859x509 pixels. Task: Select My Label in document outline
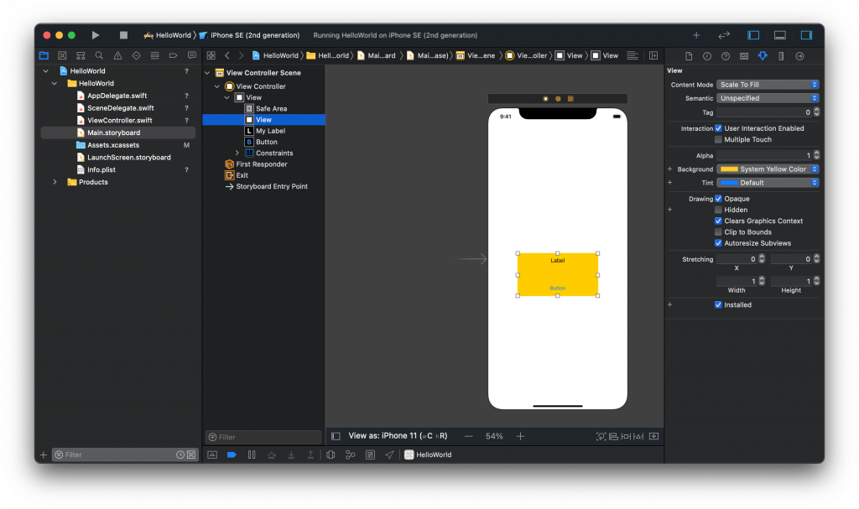tap(270, 131)
